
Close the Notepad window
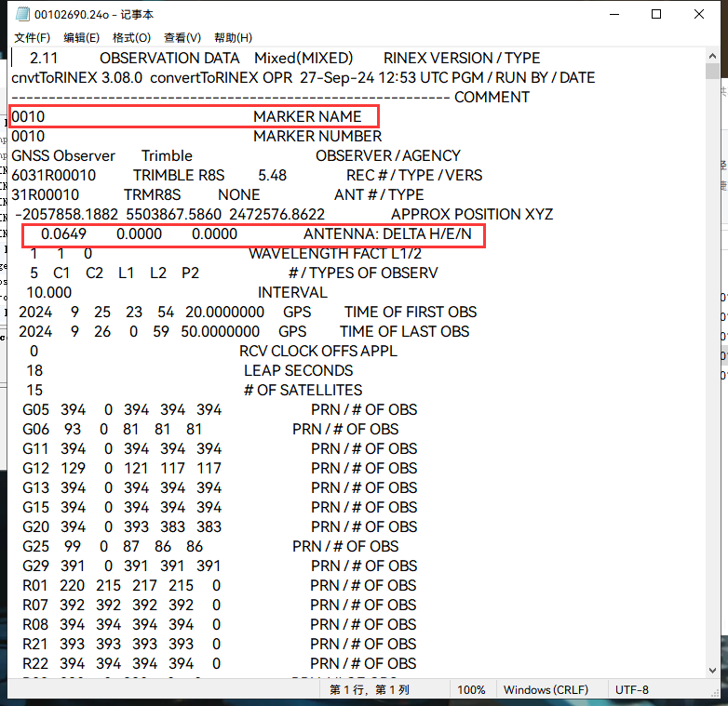(699, 14)
